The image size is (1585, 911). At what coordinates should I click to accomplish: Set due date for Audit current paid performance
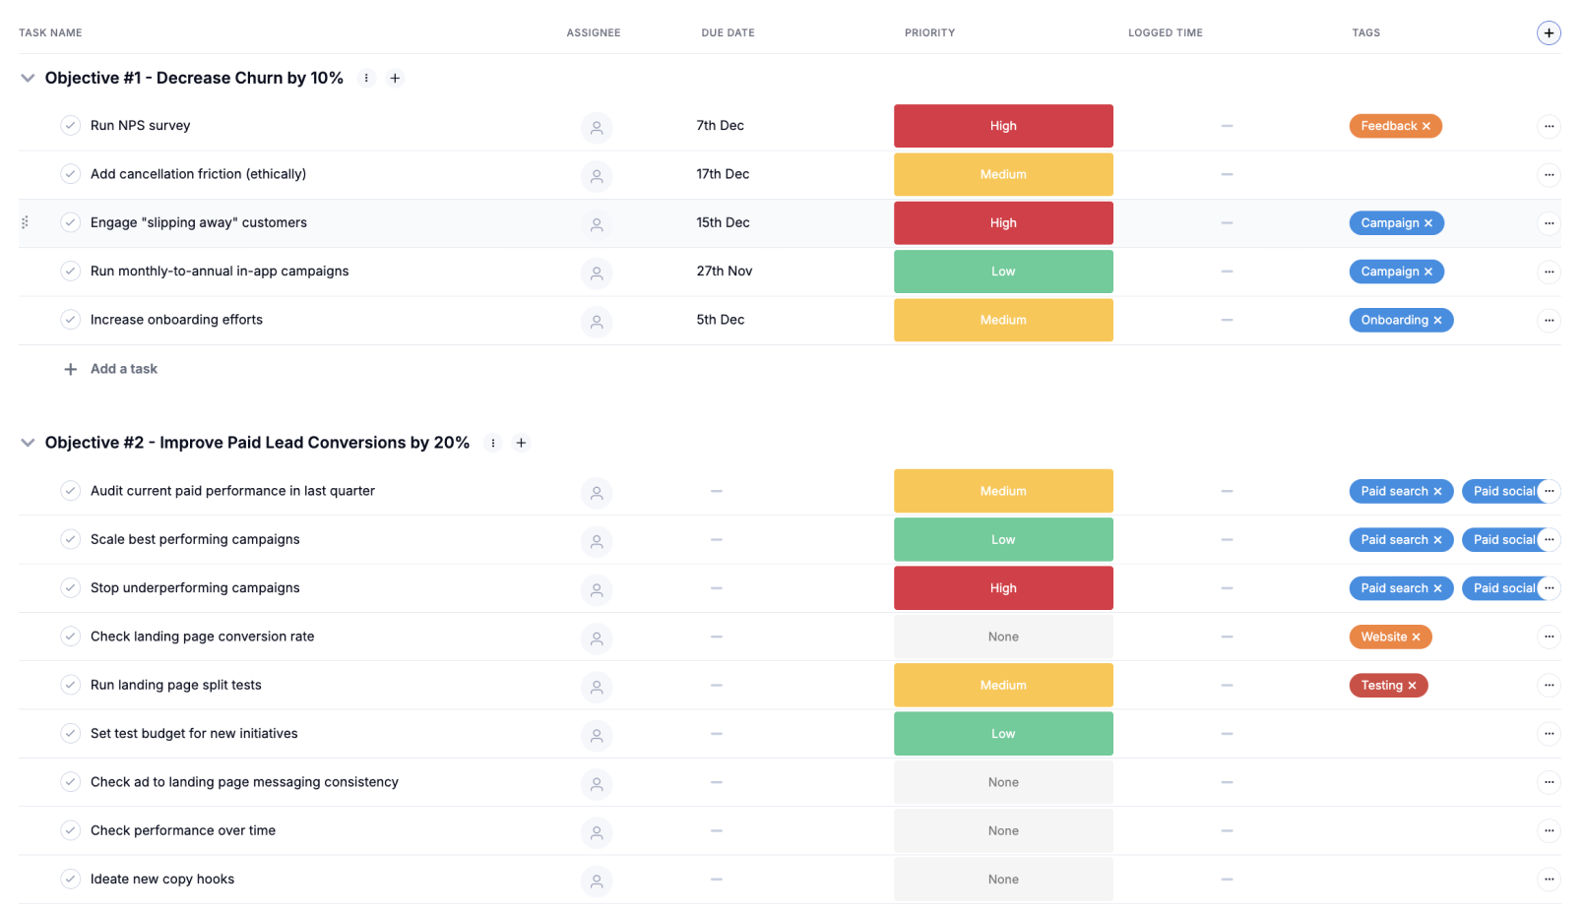(x=717, y=491)
